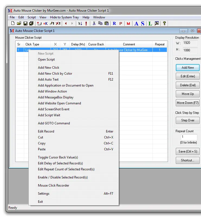
Task: Open the Script menu in menu bar
Action: coord(32,17)
